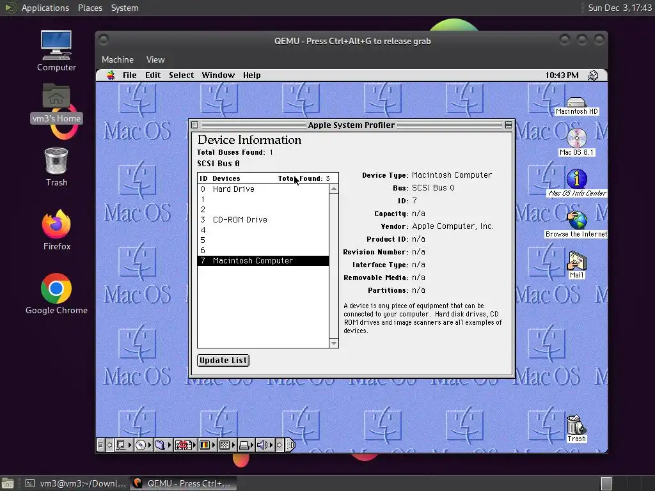Open the Select menu
Image resolution: width=655 pixels, height=491 pixels.
(181, 75)
